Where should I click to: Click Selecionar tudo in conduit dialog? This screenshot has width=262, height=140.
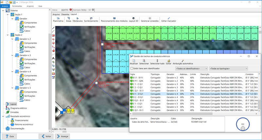pos(158,61)
